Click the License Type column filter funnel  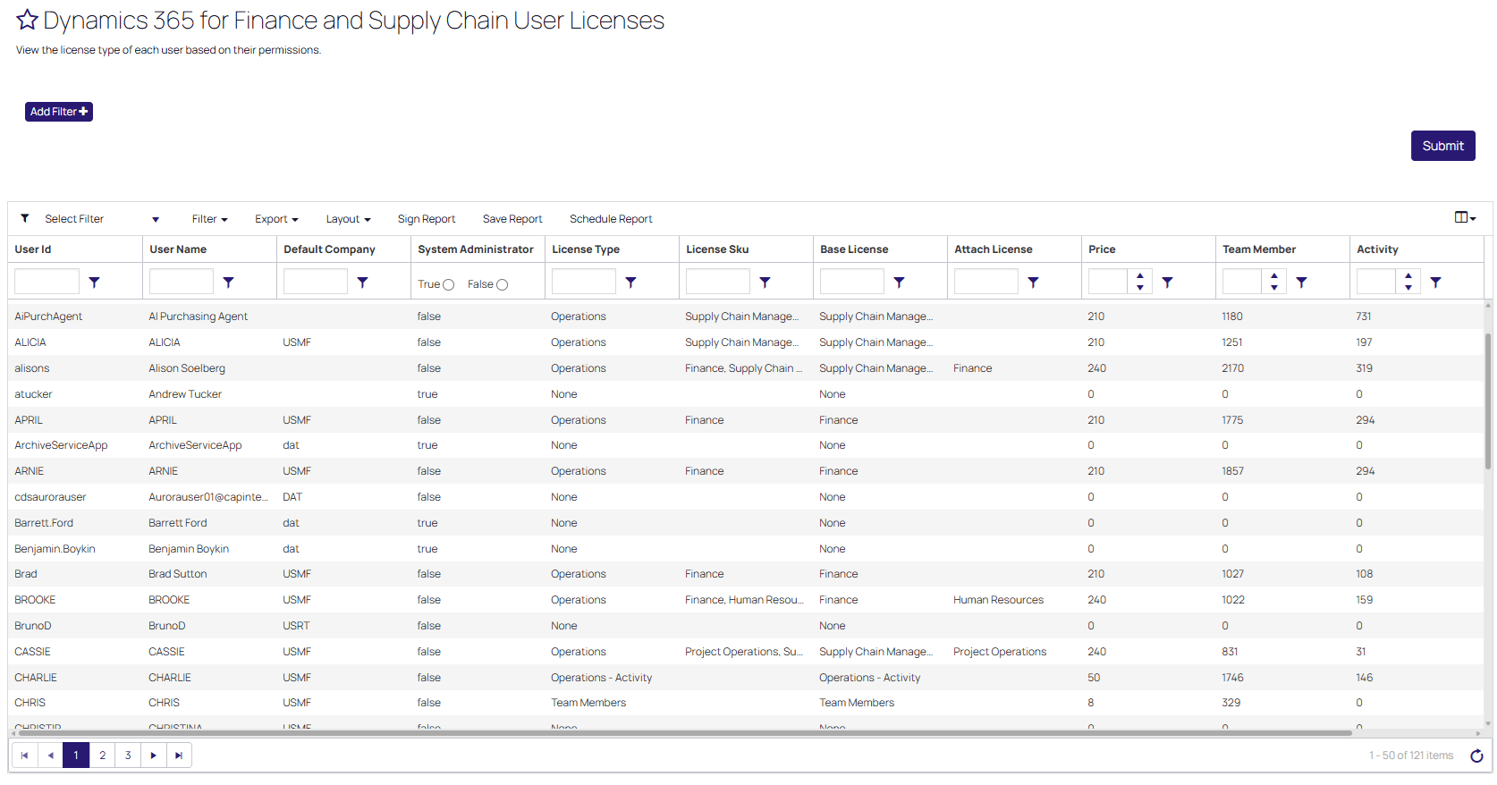[x=630, y=283]
